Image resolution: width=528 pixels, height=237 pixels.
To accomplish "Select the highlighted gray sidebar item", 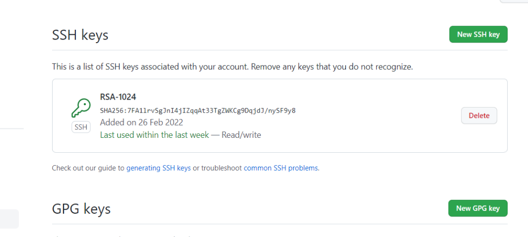I will pyautogui.click(x=9, y=219).
